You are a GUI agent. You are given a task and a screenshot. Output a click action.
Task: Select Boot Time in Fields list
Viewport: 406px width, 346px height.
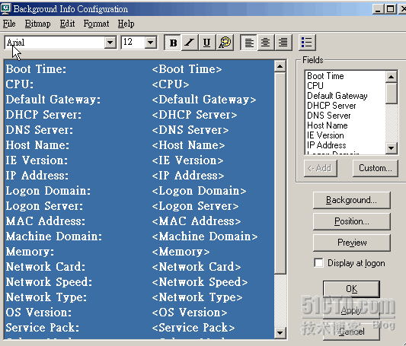pos(325,76)
